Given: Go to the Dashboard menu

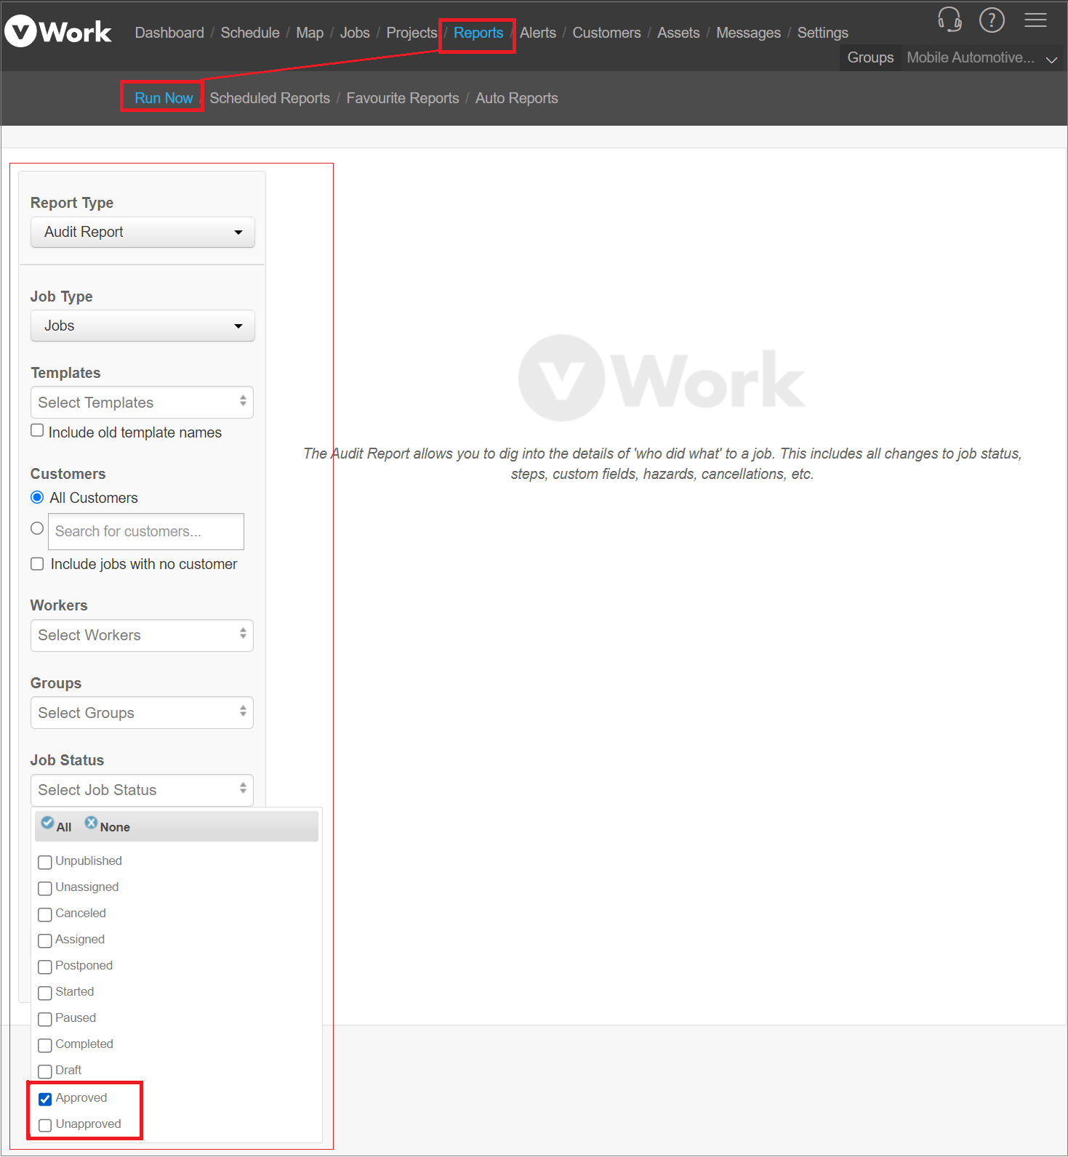Looking at the screenshot, I should pos(169,33).
